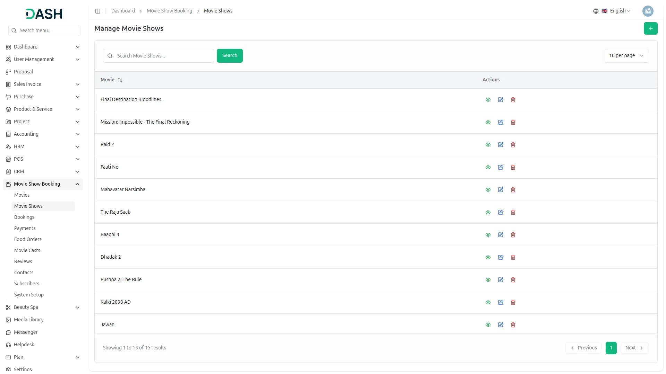Click the Helpdesk icon in the sidebar

pos(8,345)
